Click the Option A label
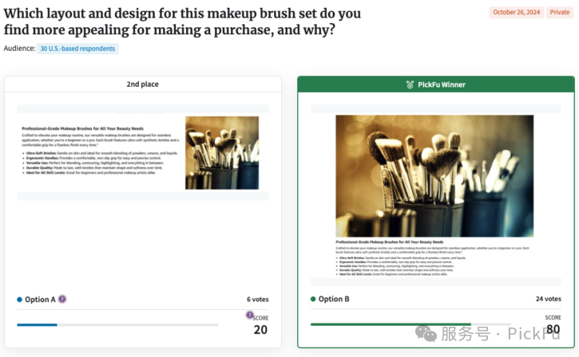The width and height of the screenshot is (579, 357). point(41,300)
